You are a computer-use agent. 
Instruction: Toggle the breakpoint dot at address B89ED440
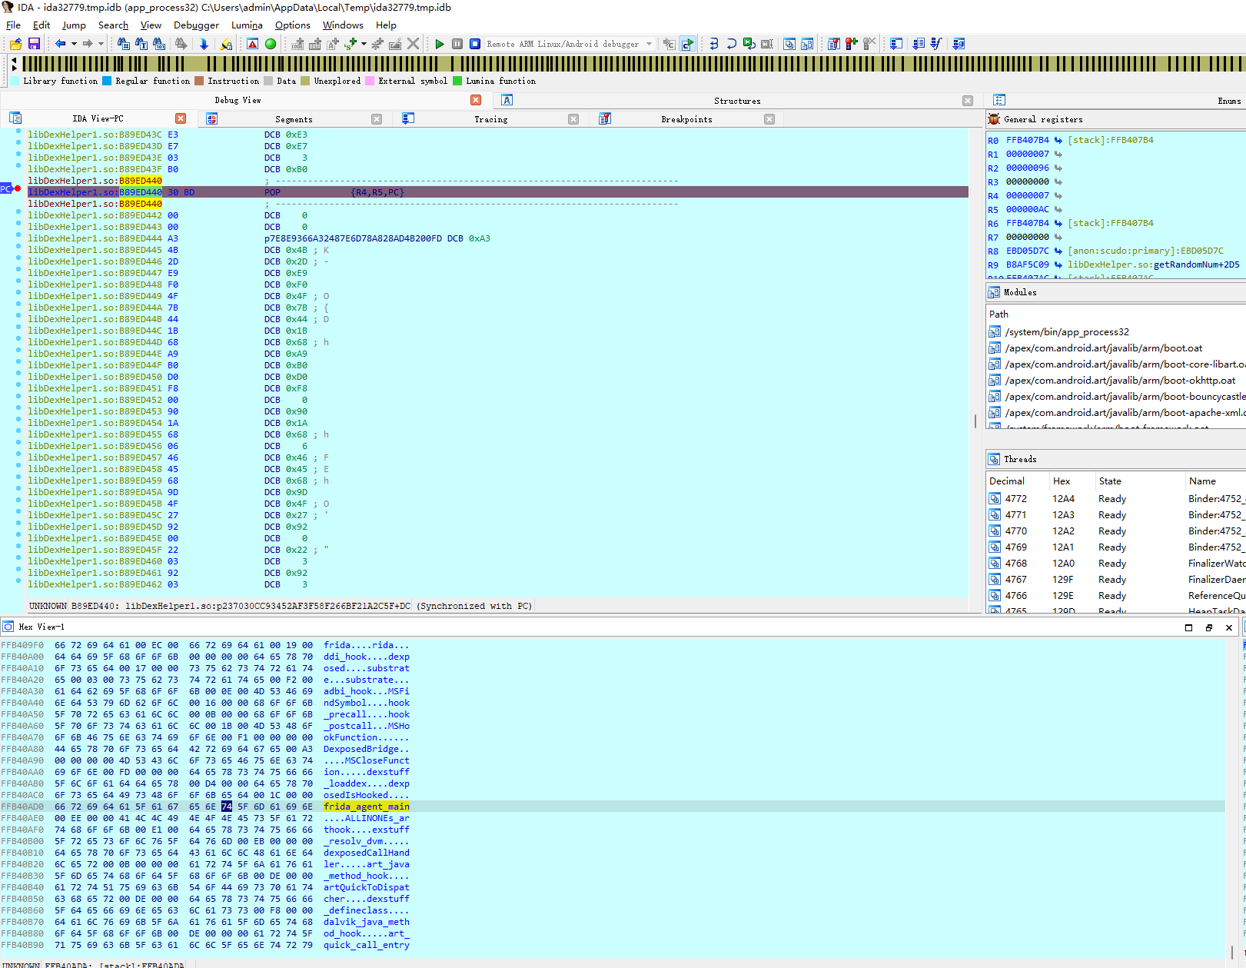click(18, 188)
